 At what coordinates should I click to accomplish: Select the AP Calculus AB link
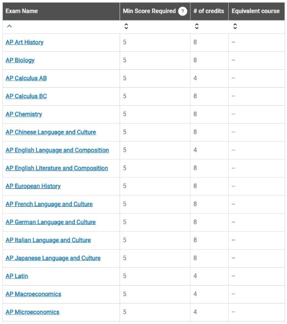click(x=26, y=78)
